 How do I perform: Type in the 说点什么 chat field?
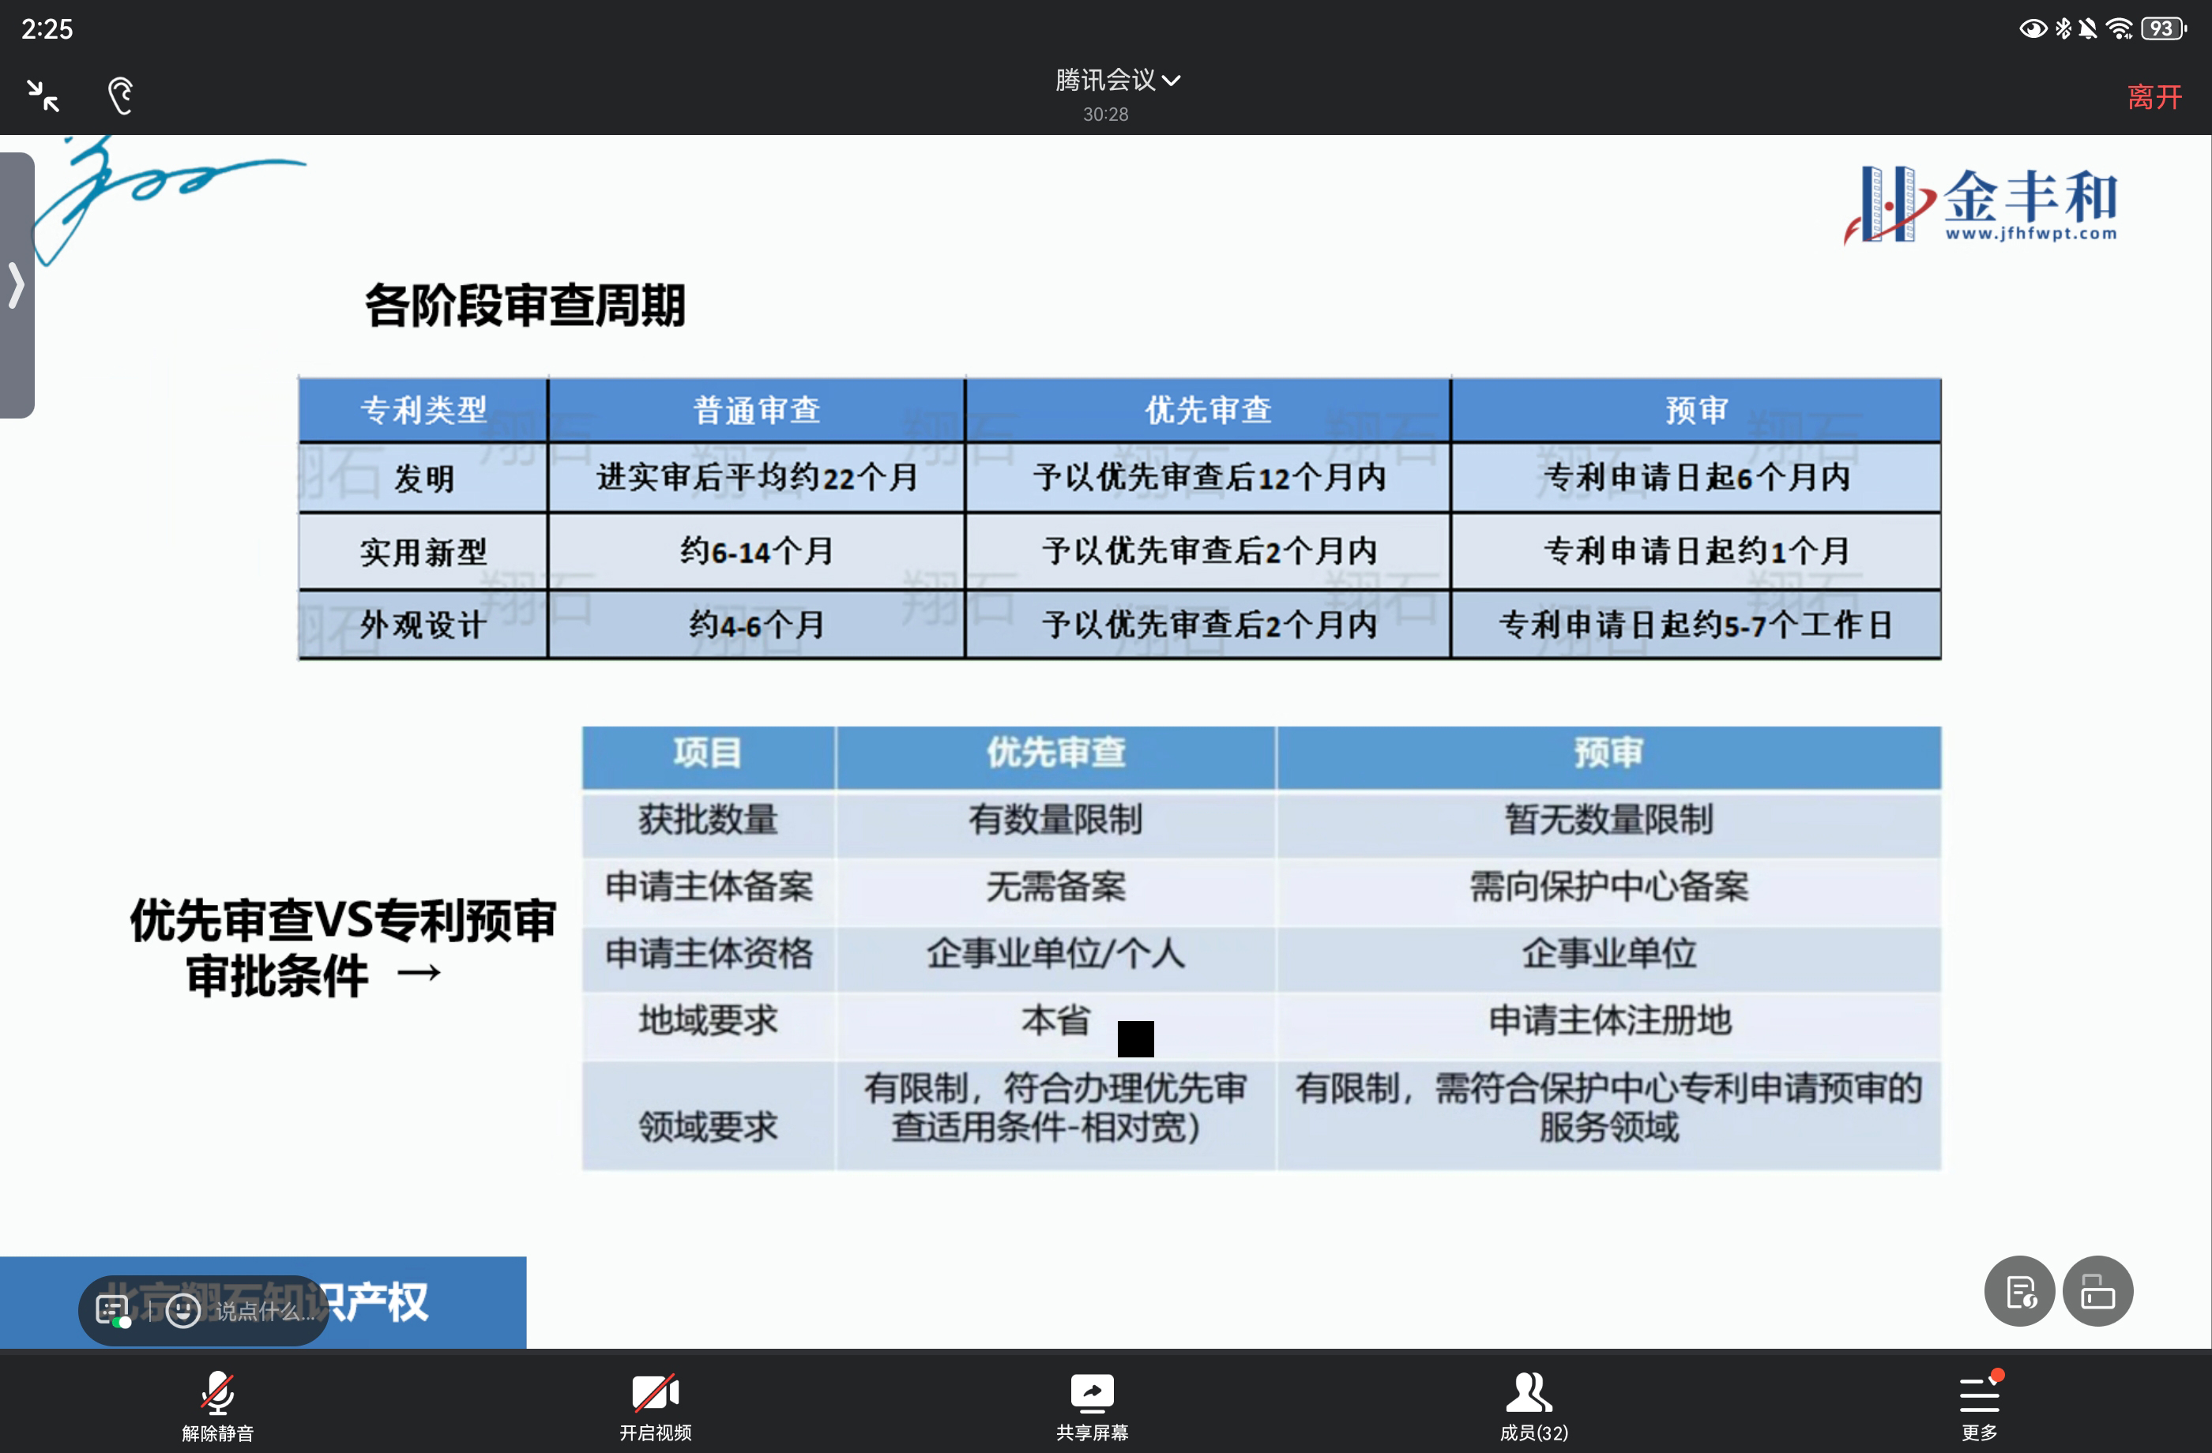coord(265,1311)
